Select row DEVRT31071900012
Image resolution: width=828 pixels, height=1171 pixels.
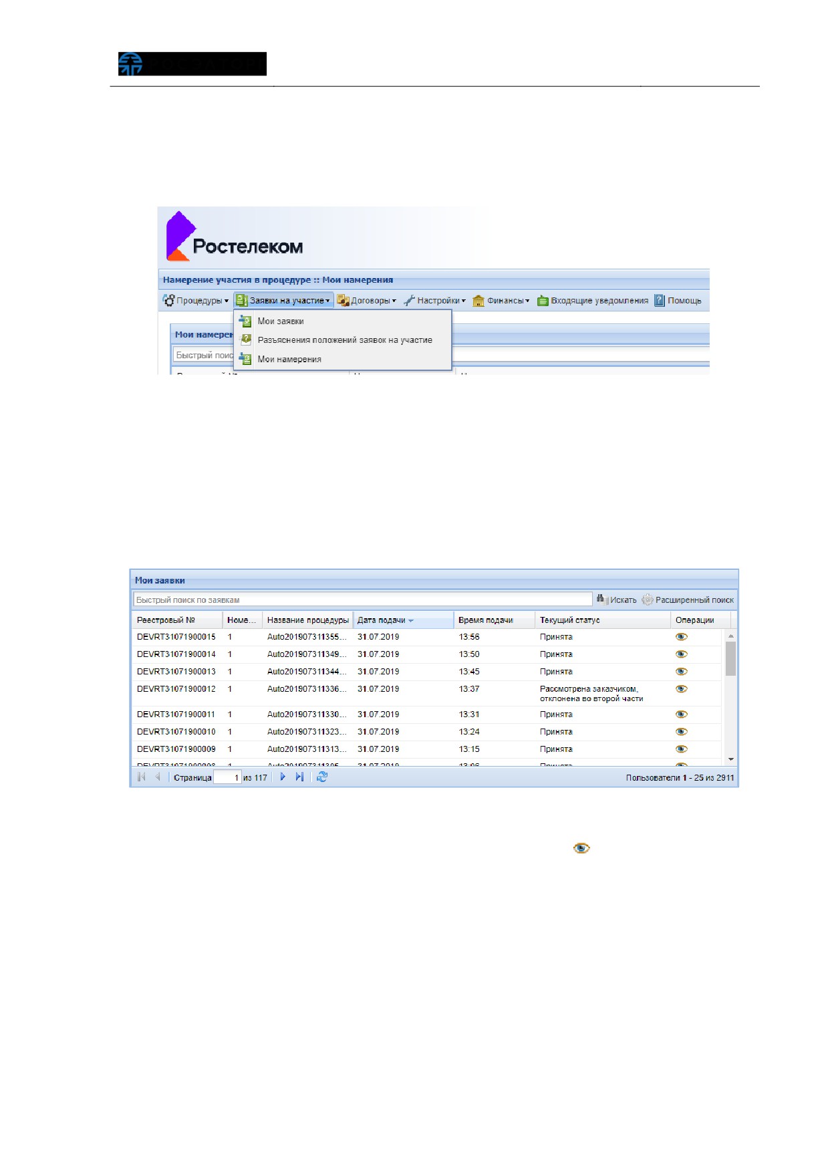coord(427,694)
